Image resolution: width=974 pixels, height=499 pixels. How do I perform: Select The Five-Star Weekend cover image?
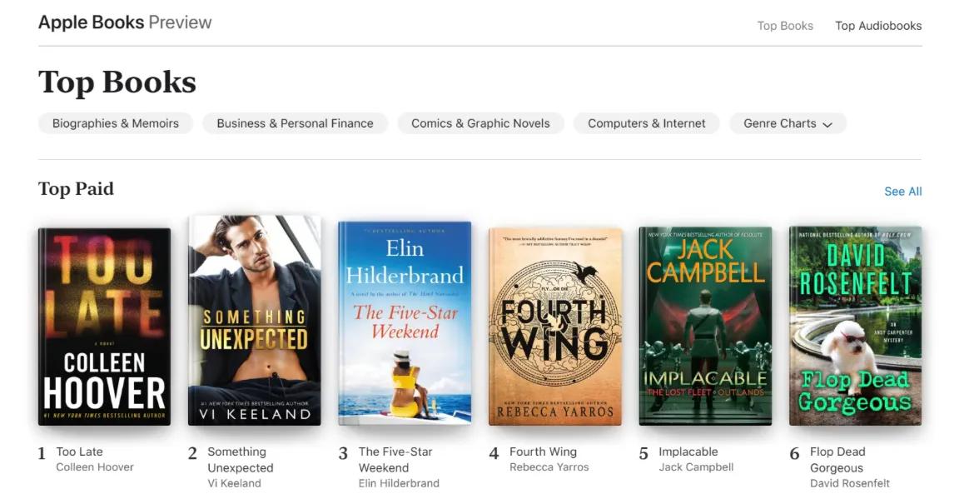click(405, 323)
